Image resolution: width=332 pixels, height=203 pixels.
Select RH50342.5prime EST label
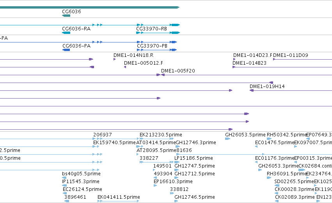287,135
